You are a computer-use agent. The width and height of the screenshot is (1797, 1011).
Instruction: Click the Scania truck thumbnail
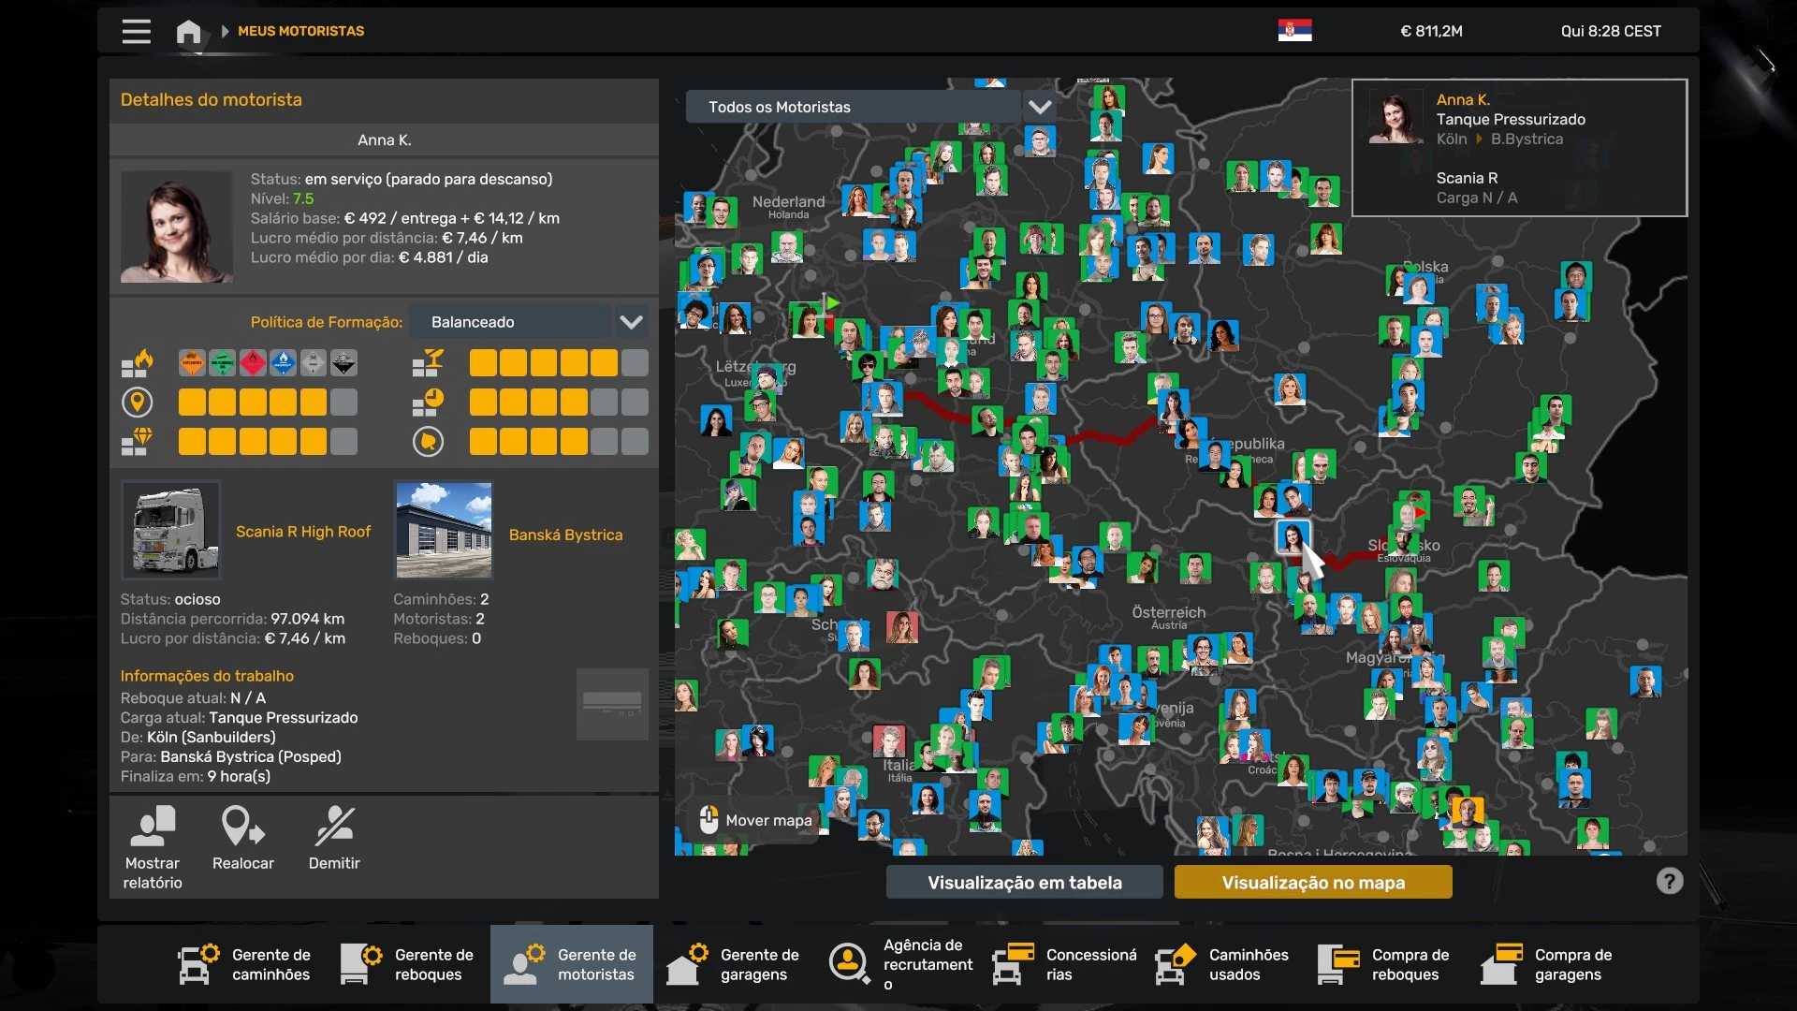tap(171, 531)
